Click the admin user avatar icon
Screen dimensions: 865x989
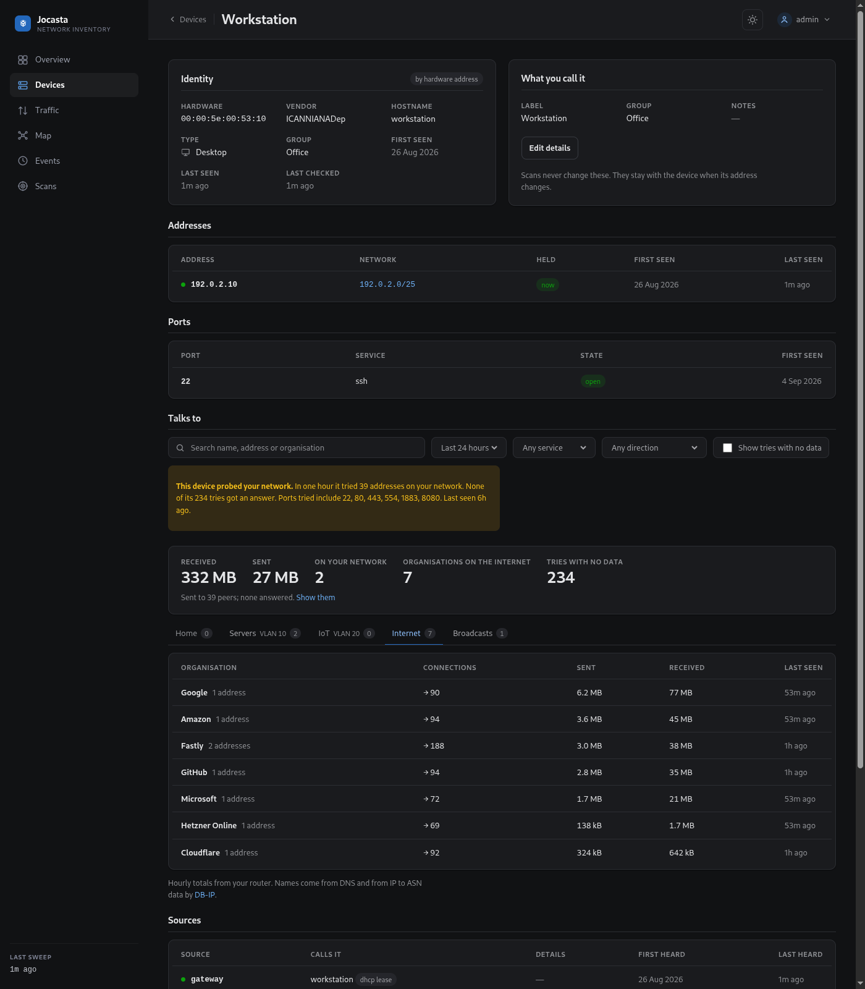[x=785, y=20]
